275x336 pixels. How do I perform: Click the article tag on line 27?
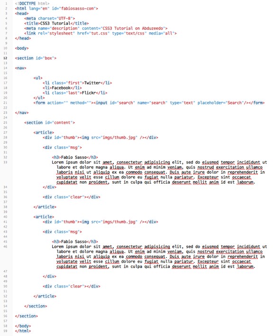tap(44, 132)
